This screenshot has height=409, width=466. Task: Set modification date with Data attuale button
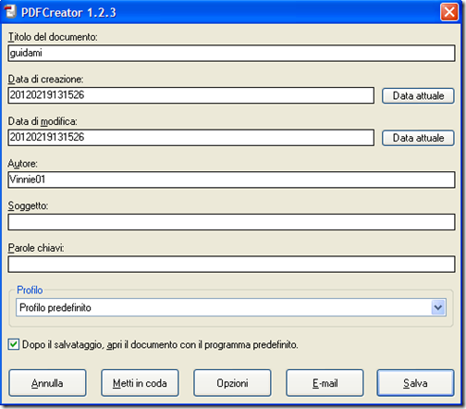418,138
